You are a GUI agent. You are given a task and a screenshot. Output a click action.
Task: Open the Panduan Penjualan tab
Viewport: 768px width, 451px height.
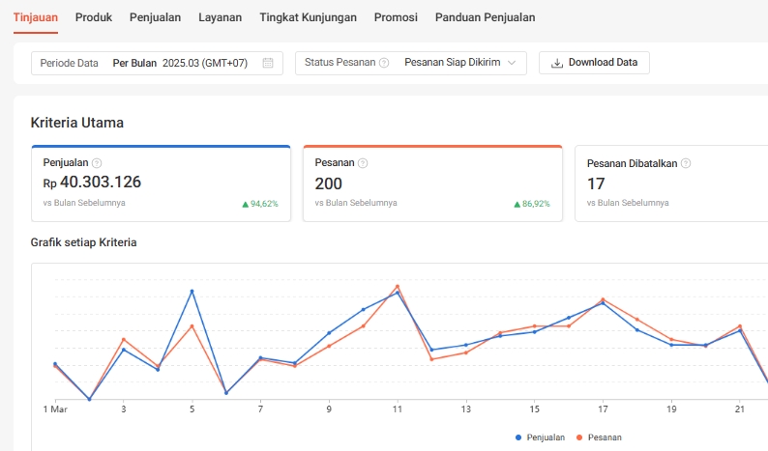tap(485, 17)
